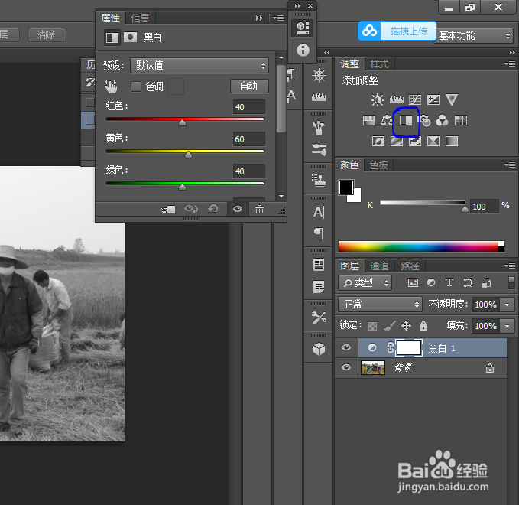Add a Color Balance adjustment
Viewport: 519px width, 505px height.
coord(387,121)
